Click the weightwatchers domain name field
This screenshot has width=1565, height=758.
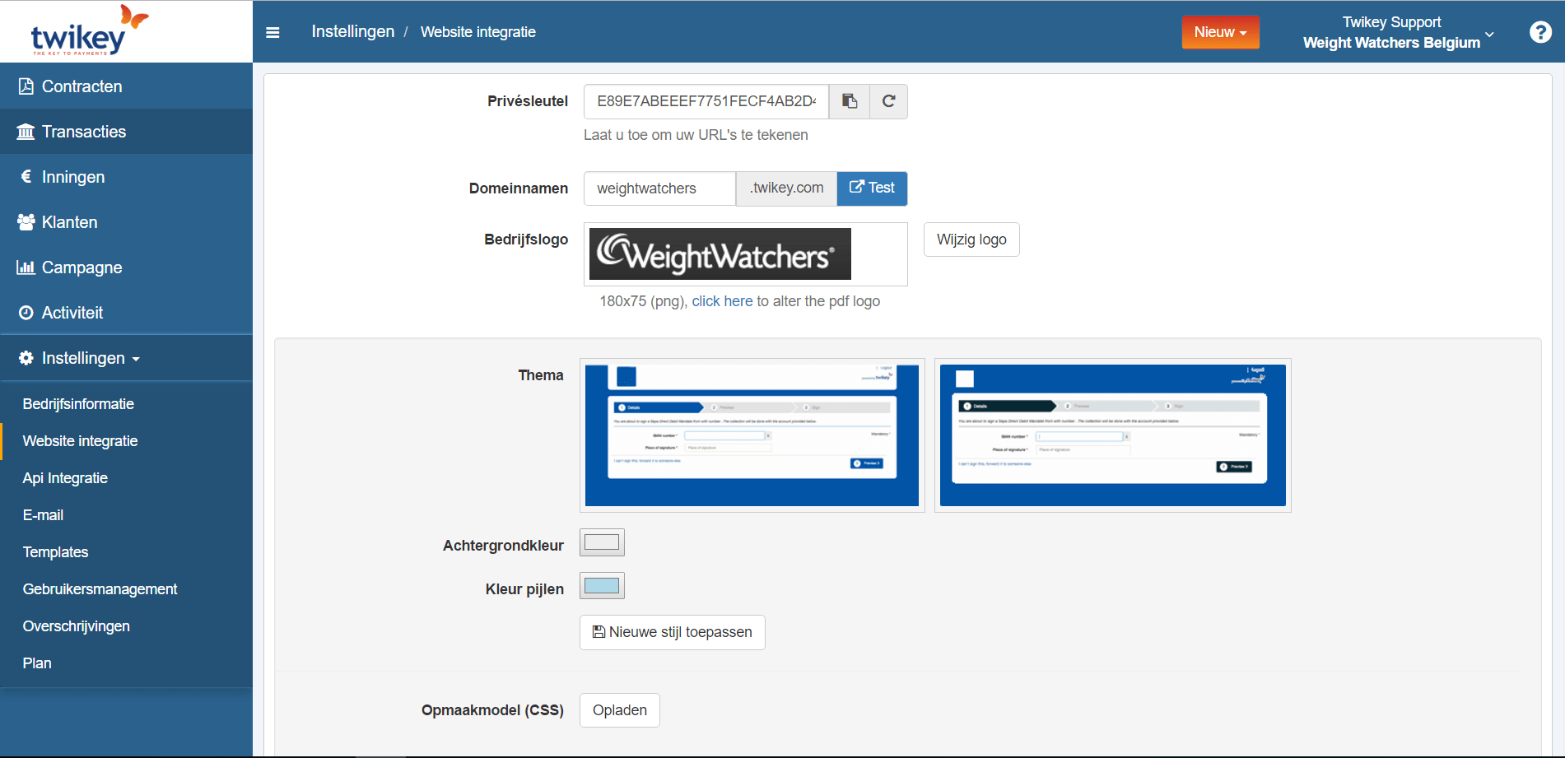pos(659,188)
